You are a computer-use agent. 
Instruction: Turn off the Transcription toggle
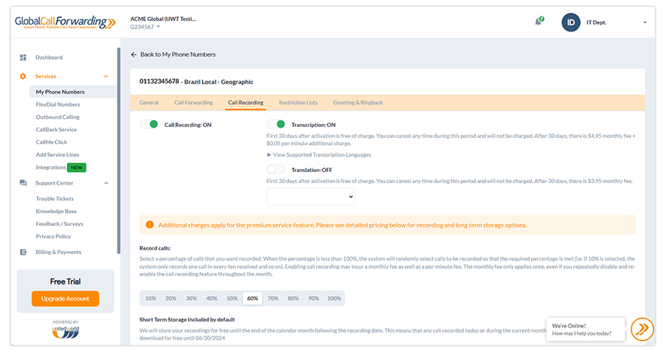(x=276, y=124)
